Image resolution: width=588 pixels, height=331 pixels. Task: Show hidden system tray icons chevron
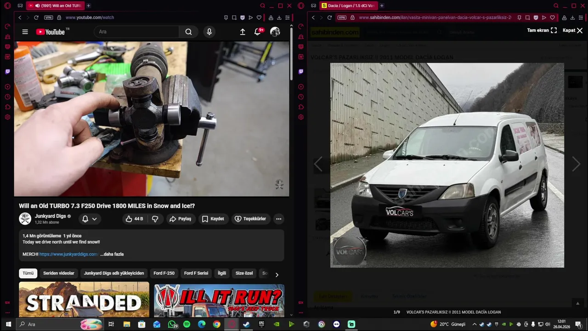click(475, 324)
